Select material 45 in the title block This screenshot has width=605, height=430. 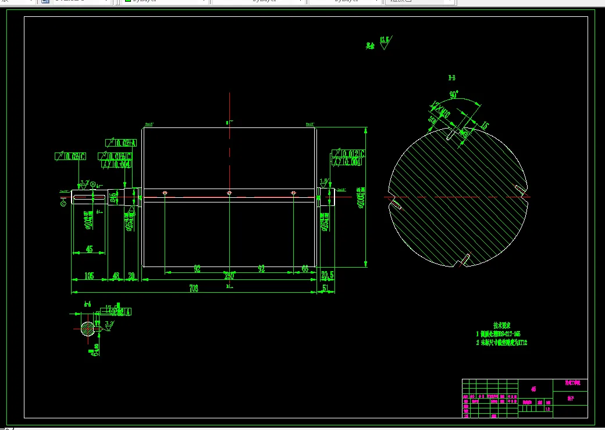pos(533,389)
